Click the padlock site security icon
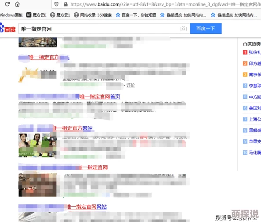This screenshot has height=222, width=261. point(65,4)
